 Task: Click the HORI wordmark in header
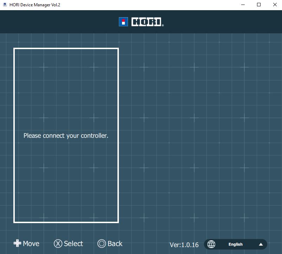pyautogui.click(x=147, y=22)
